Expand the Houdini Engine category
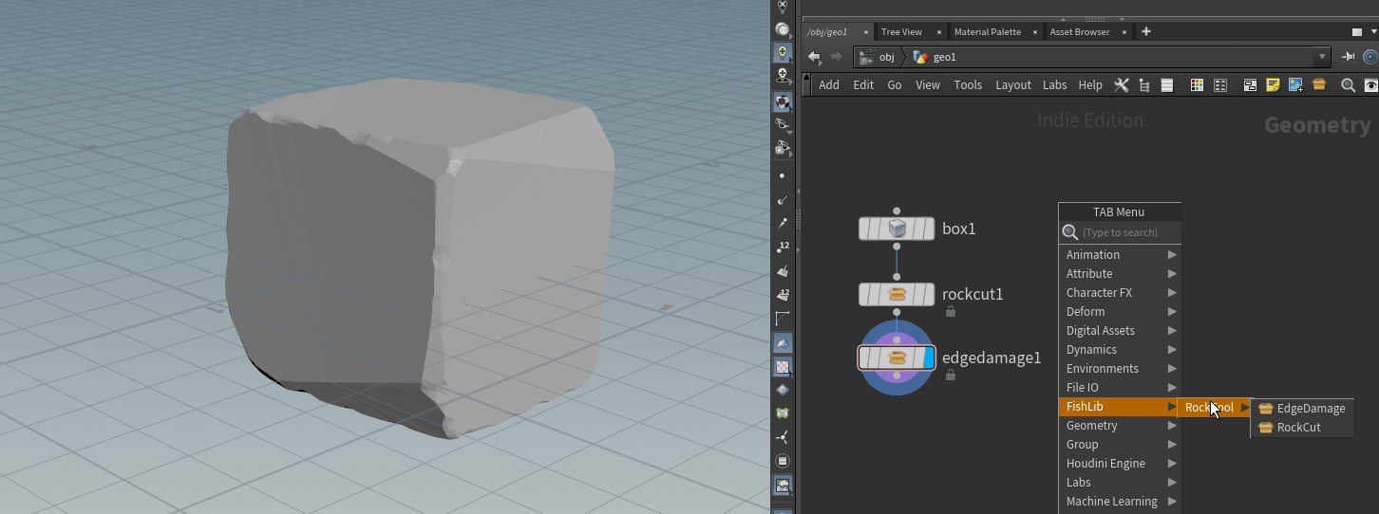 [1121, 463]
